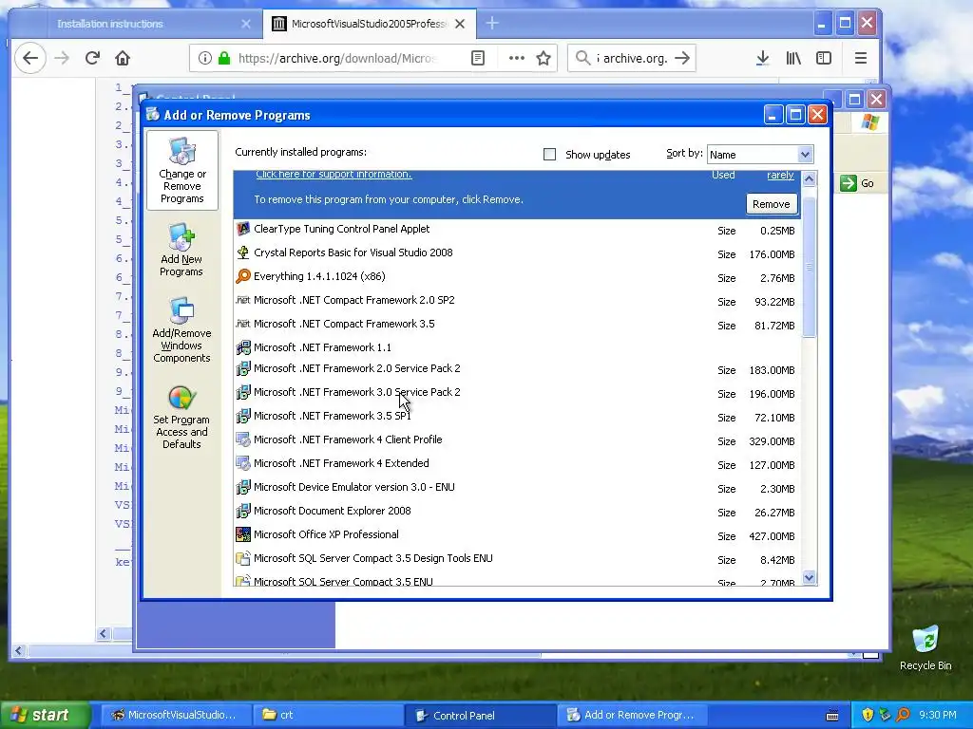Click the 9:30 PM taskbar clock
Image resolution: width=973 pixels, height=729 pixels.
pyautogui.click(x=937, y=715)
